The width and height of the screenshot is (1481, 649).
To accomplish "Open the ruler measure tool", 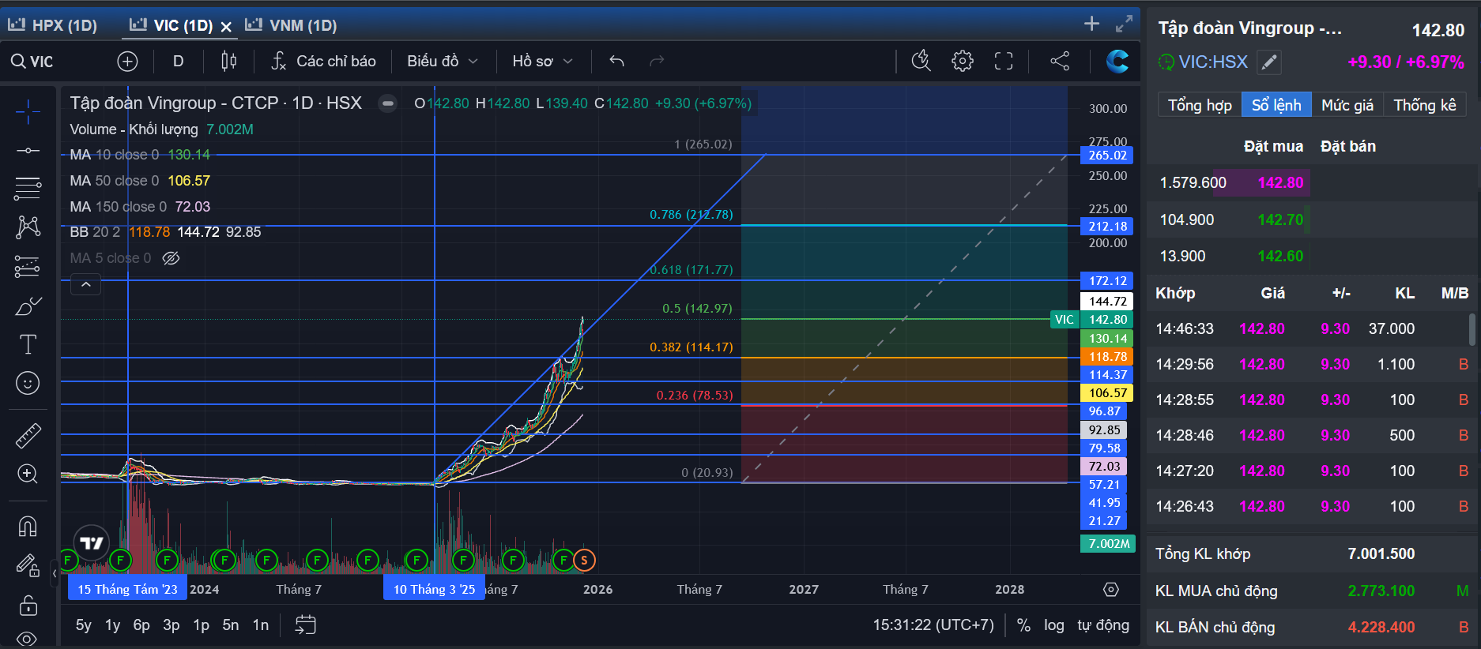I will 28,436.
